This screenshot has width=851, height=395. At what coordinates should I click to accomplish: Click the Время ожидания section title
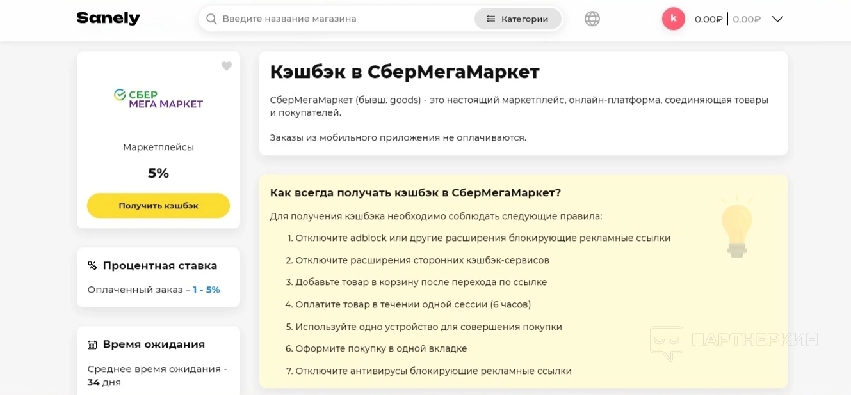coord(154,345)
